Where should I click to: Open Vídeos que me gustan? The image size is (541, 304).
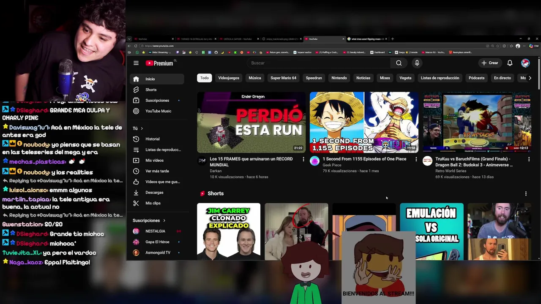[157, 182]
